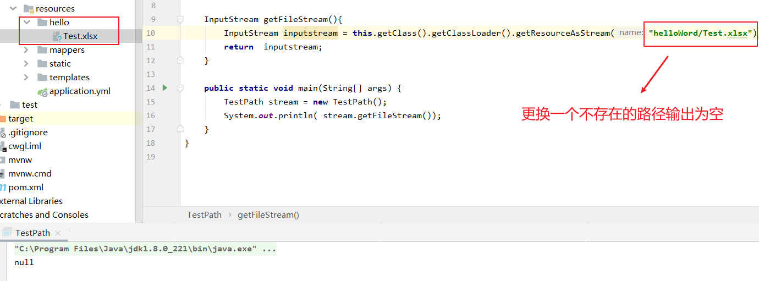759x281 pixels.
Task: Click getFileStream() breadcrumb item
Action: [268, 215]
